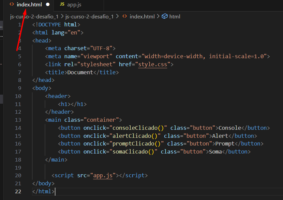Click the Soma button label text
Viewport: 283px width, 200px height.
(x=215, y=152)
